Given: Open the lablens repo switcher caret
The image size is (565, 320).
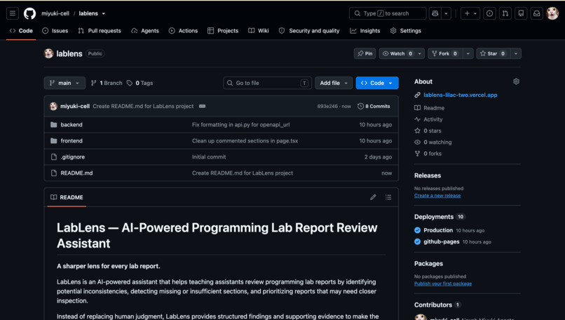Looking at the screenshot, I should pyautogui.click(x=104, y=14).
